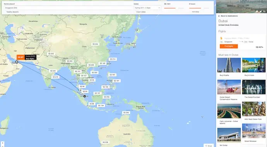Click the Facebook share icon on Dubai photo
Screen dimensions: 267x147
point(257,12)
